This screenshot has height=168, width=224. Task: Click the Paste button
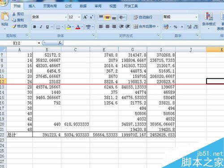[x=5, y=21]
